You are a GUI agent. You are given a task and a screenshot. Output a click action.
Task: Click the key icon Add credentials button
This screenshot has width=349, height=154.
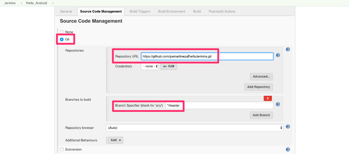[x=169, y=66]
